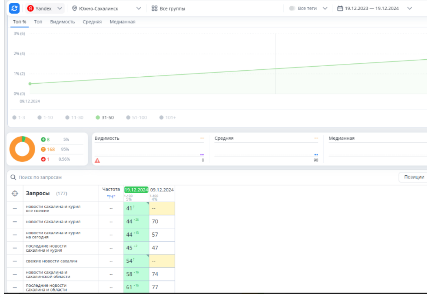Click the calendar icon beside date range
This screenshot has height=297, width=427.
340,8
